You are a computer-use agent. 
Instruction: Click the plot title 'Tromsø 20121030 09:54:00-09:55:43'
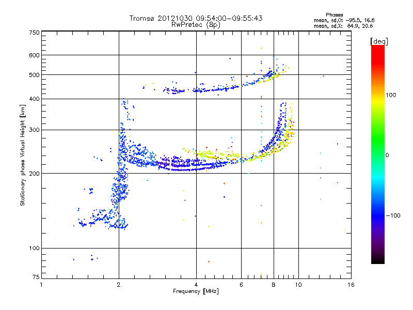coord(196,18)
